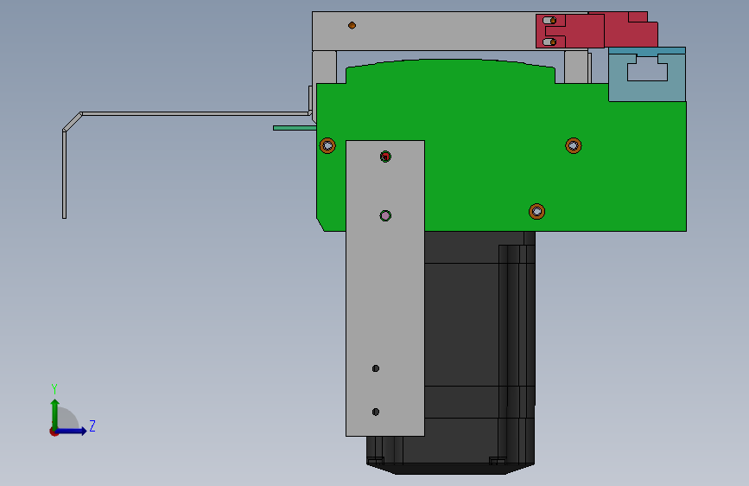Viewport: 749px width, 486px height.
Task: Pick the upper black hole near the gray plate's bottom
Action: point(376,368)
